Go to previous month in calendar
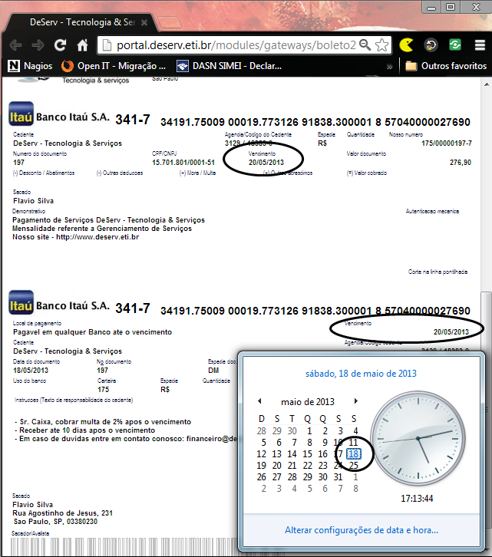 260,401
